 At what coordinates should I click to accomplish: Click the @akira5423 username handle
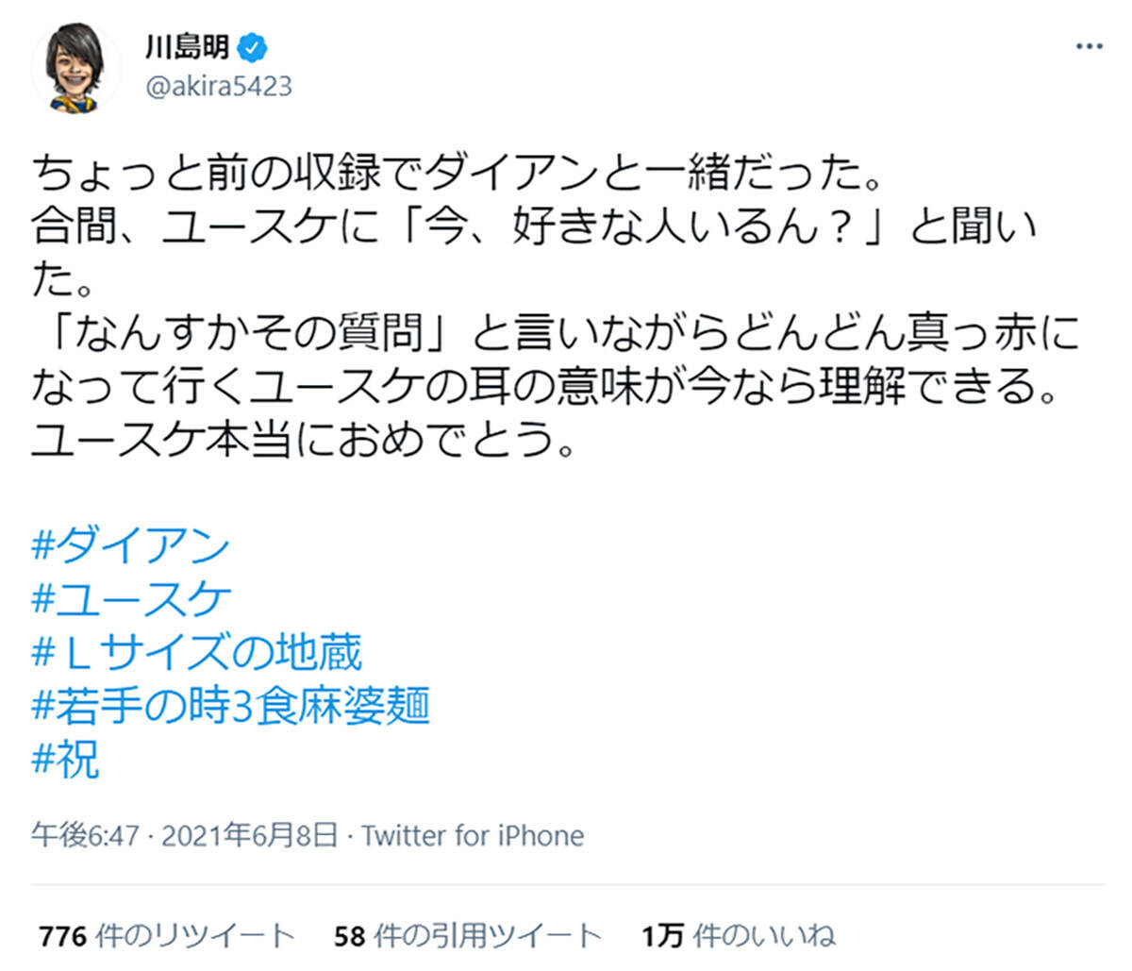pos(219,86)
